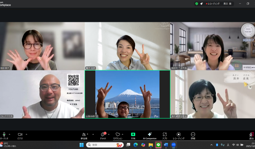Open the chat panel icon
Screen dimensions: 255x149
tap(103, 134)
